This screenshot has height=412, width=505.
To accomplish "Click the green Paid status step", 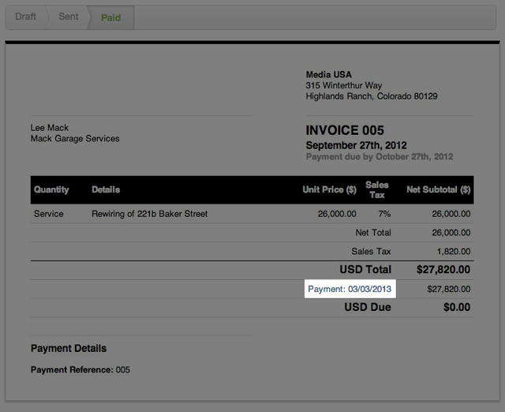I will 111,17.
